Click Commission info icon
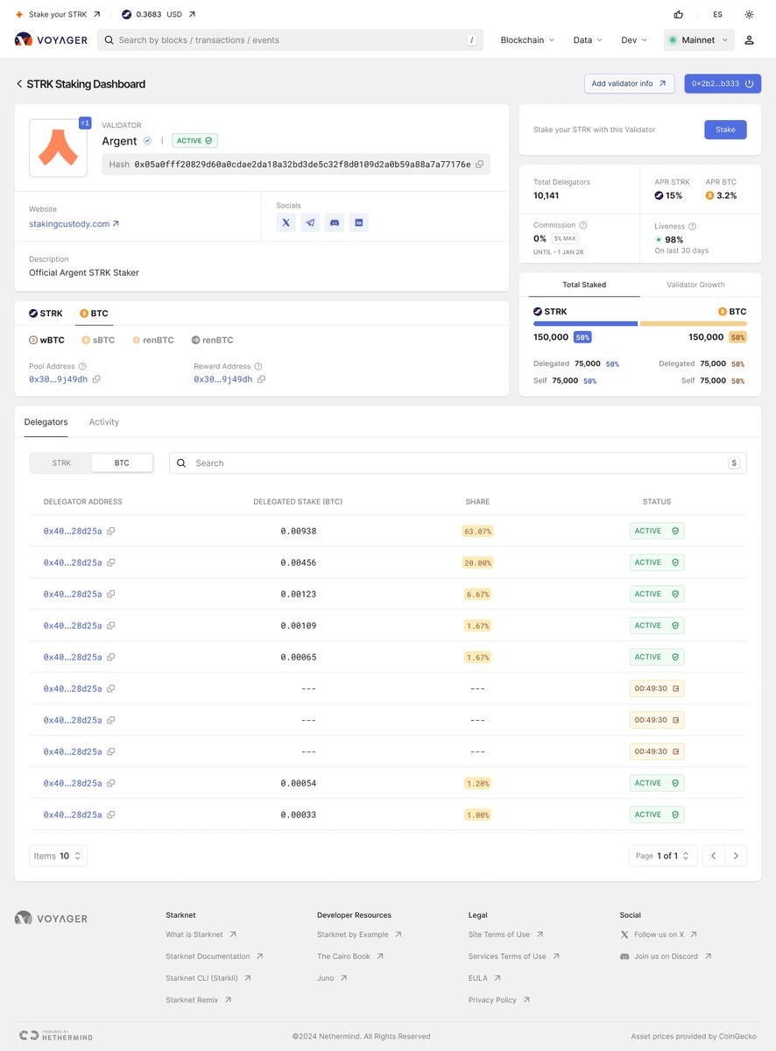 click(x=583, y=225)
